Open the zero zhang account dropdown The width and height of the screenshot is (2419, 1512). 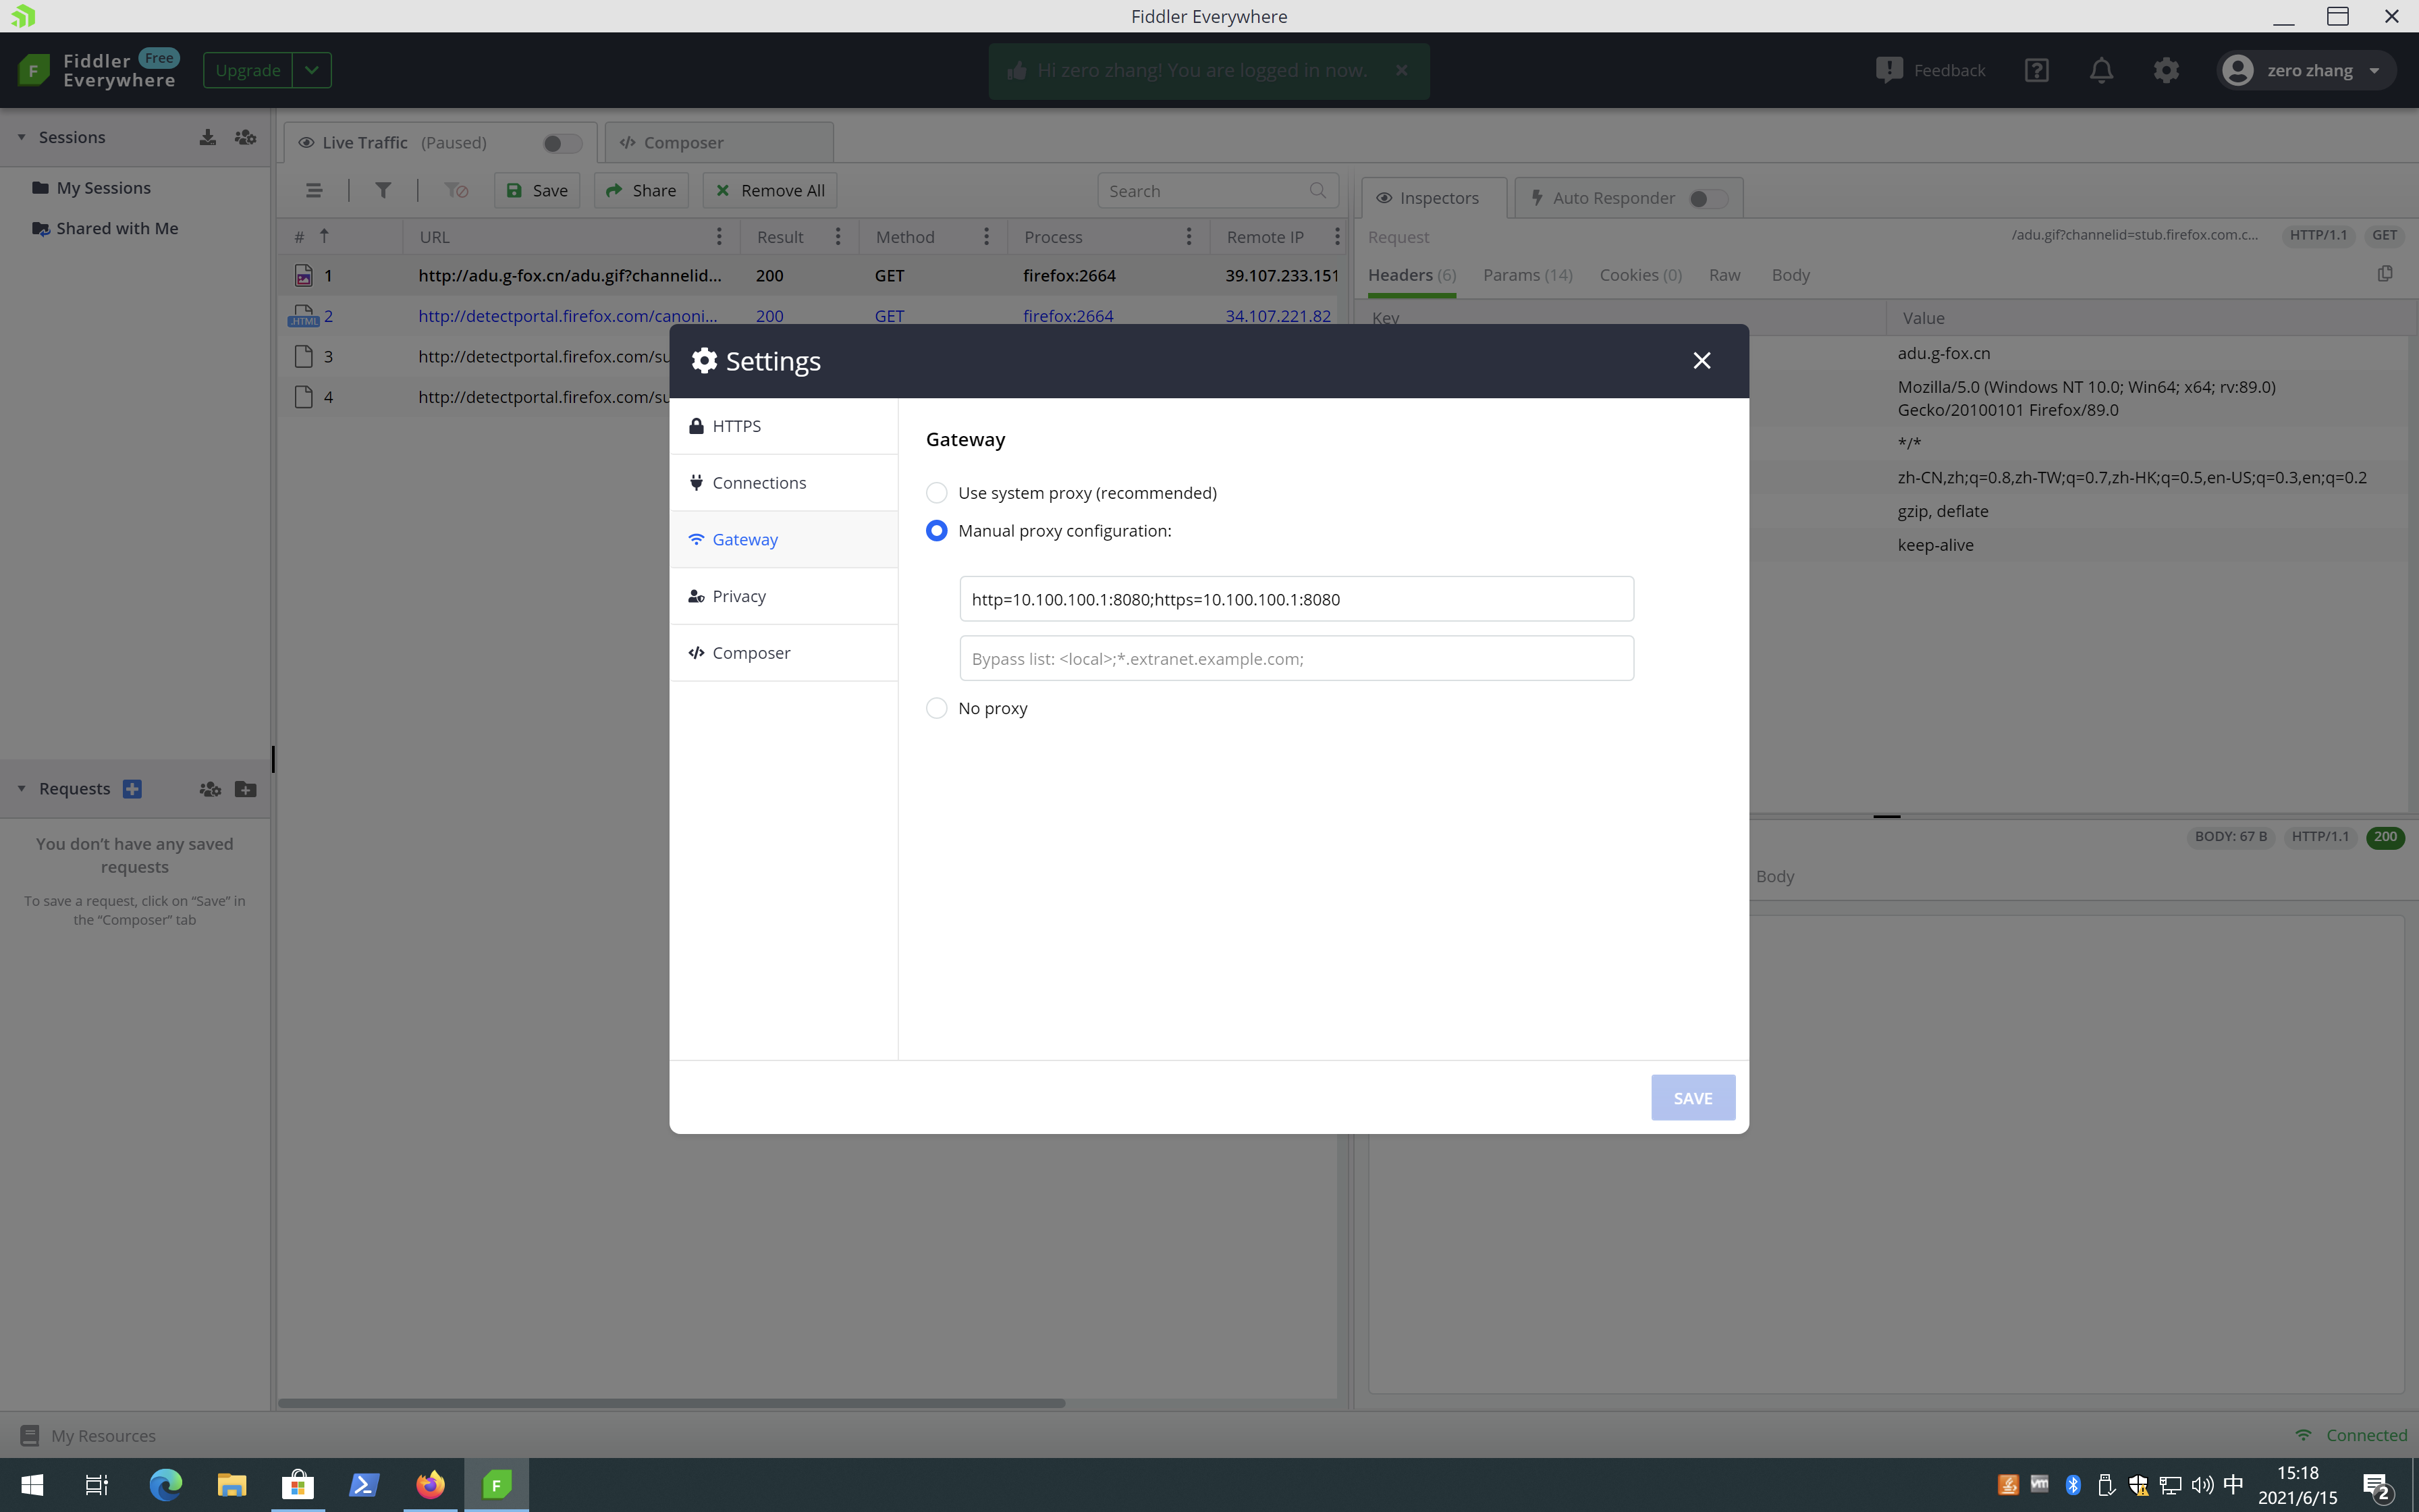2306,70
